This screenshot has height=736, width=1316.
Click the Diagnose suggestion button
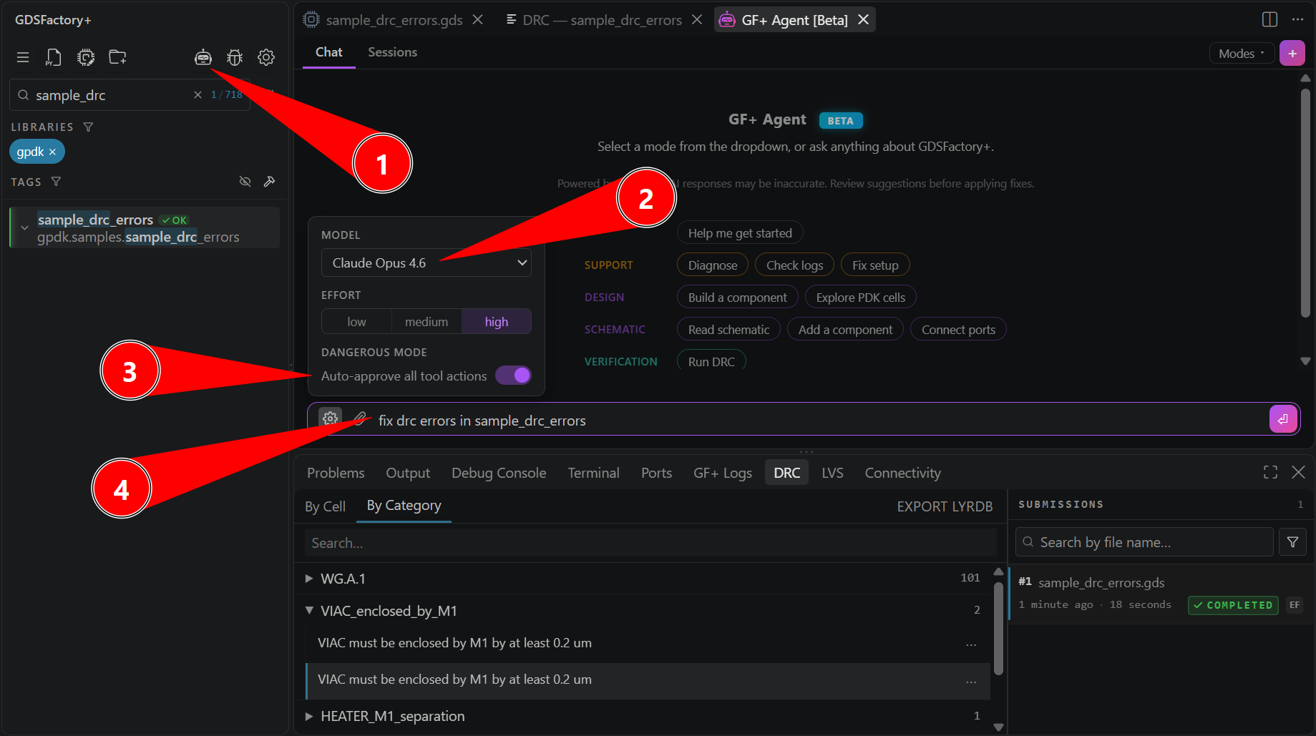(x=712, y=265)
